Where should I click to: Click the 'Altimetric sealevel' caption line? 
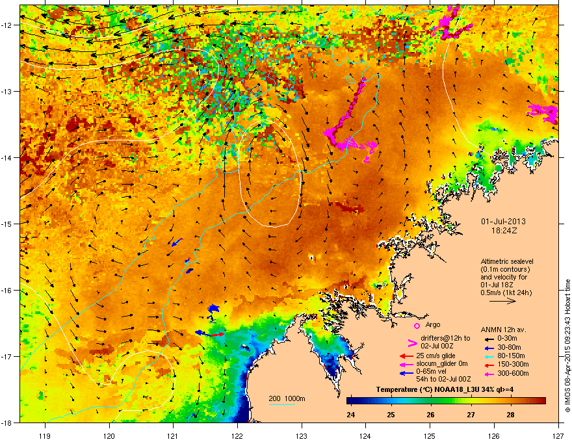pyautogui.click(x=507, y=261)
